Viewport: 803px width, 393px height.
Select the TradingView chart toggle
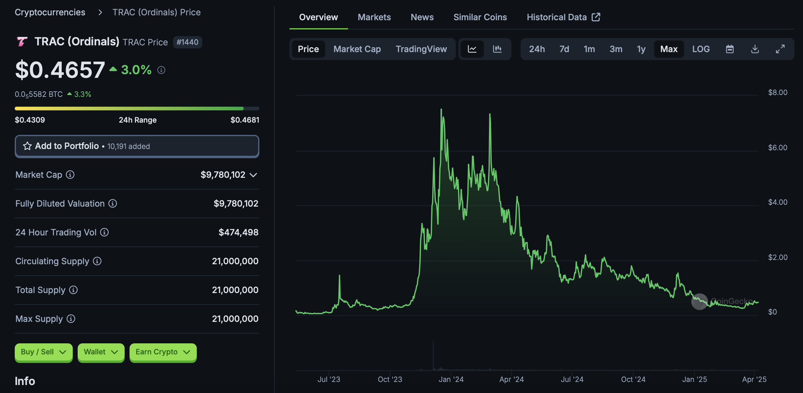click(421, 49)
